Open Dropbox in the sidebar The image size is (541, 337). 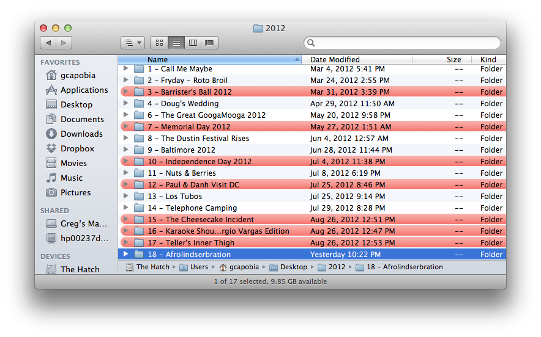pyautogui.click(x=70, y=148)
